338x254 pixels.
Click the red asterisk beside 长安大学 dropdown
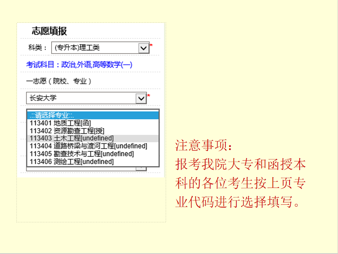[148, 96]
